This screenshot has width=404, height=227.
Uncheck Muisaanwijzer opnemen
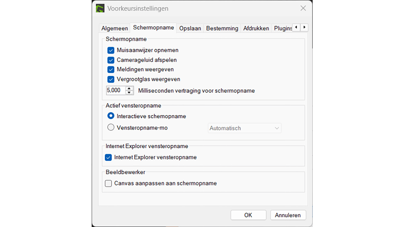[x=111, y=50]
